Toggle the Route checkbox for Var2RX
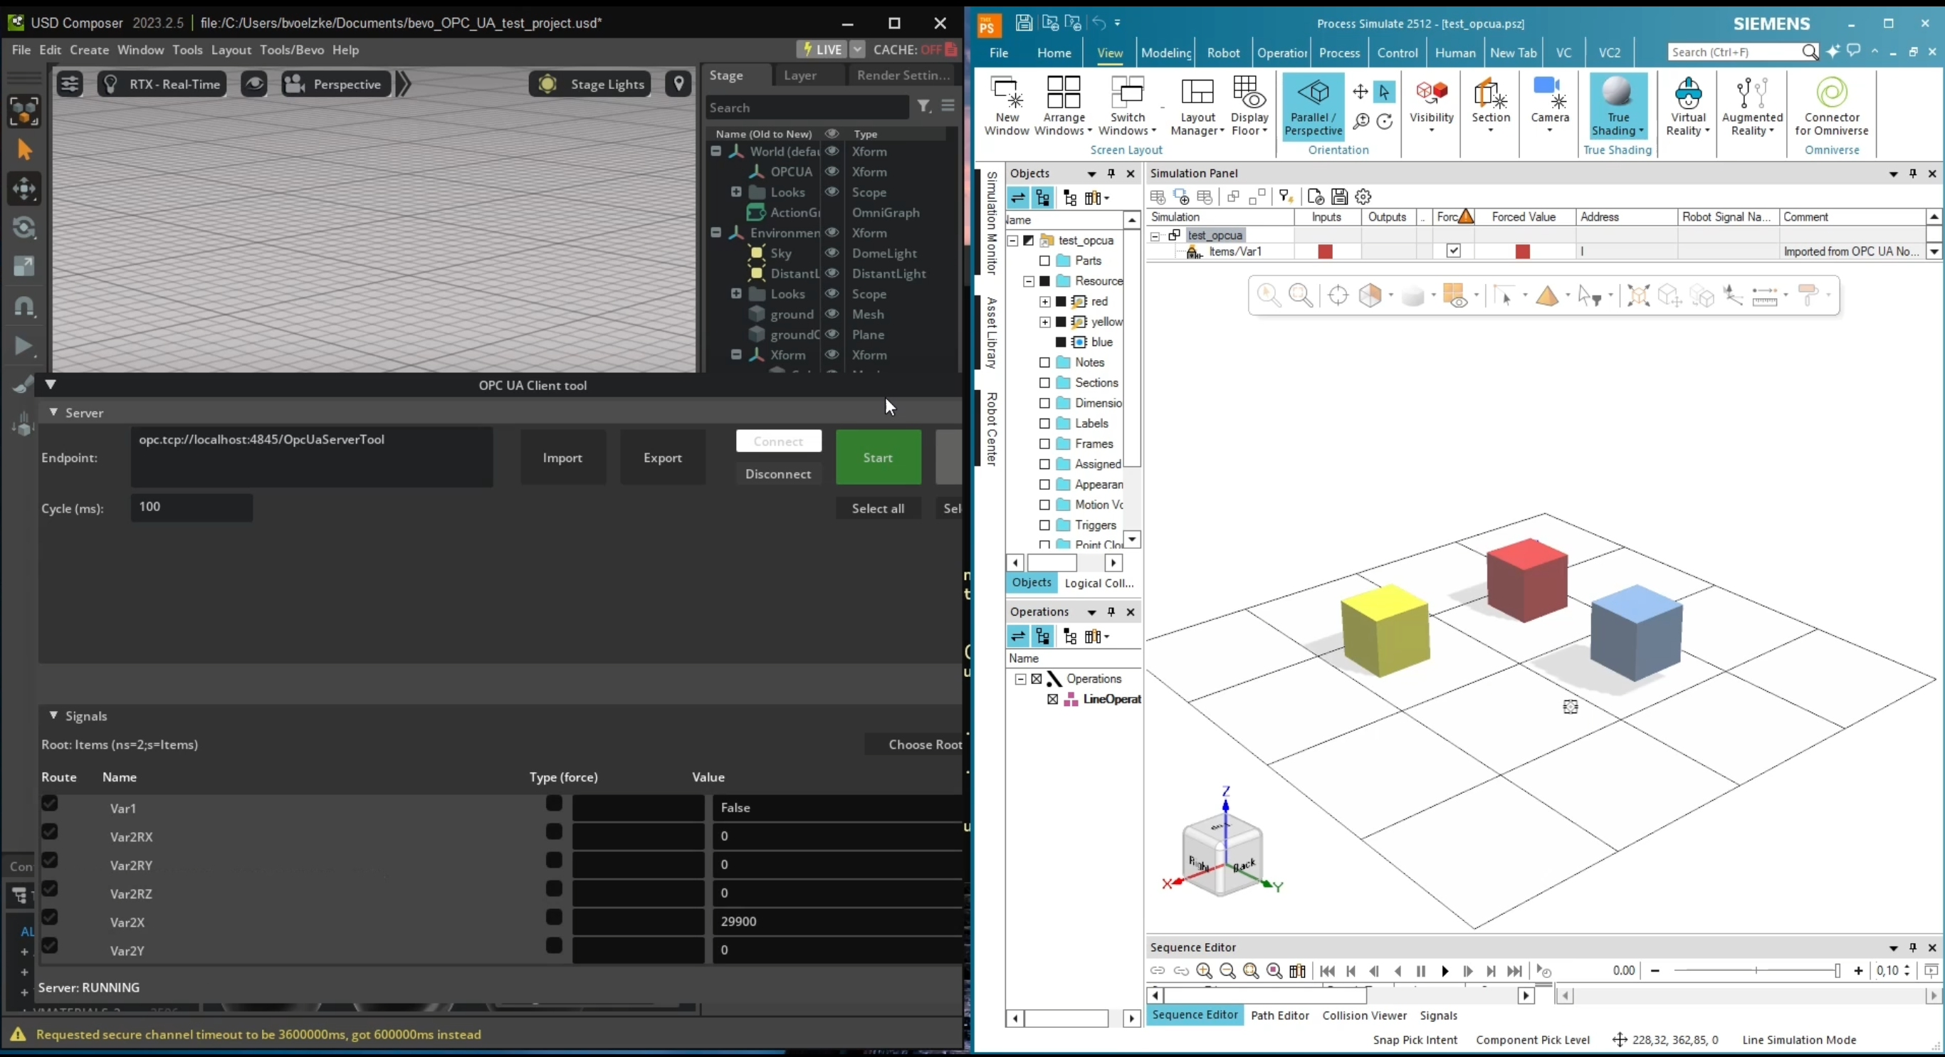 point(50,831)
